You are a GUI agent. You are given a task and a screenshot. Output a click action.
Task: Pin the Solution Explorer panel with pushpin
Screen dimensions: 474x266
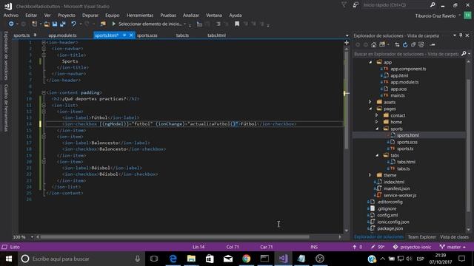461,35
